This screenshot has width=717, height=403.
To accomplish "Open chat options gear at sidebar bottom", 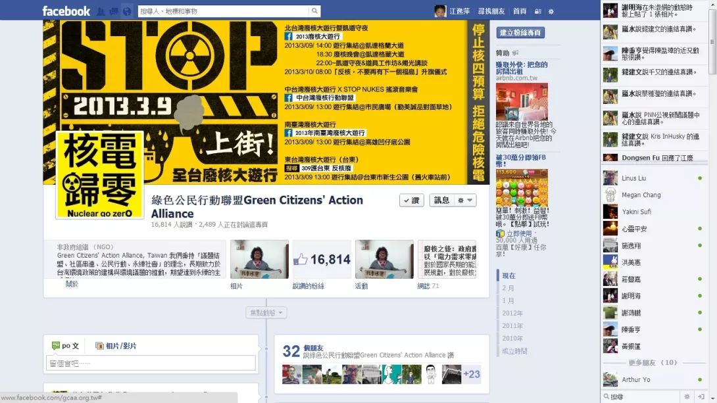I will point(687,396).
